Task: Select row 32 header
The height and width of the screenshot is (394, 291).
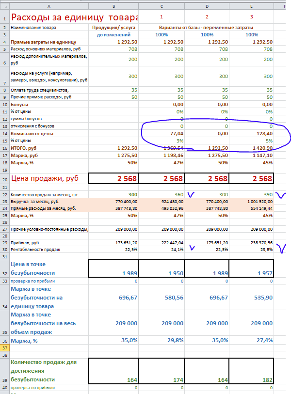Action: point(4,268)
